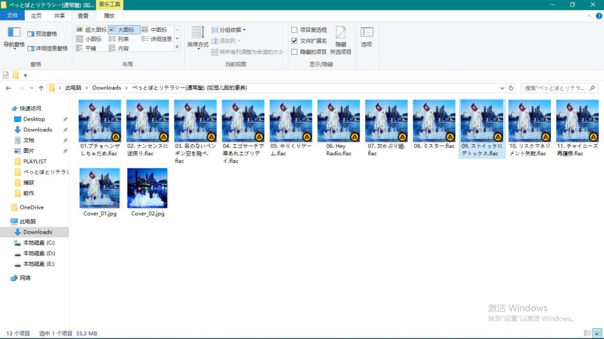Refresh the folder view

[x=511, y=88]
